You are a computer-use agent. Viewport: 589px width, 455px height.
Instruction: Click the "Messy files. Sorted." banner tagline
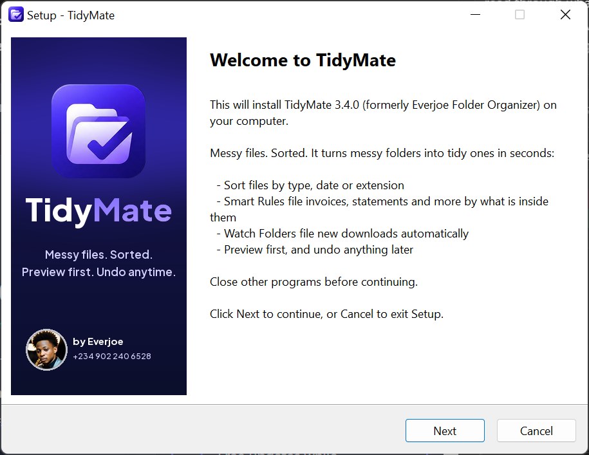(98, 255)
